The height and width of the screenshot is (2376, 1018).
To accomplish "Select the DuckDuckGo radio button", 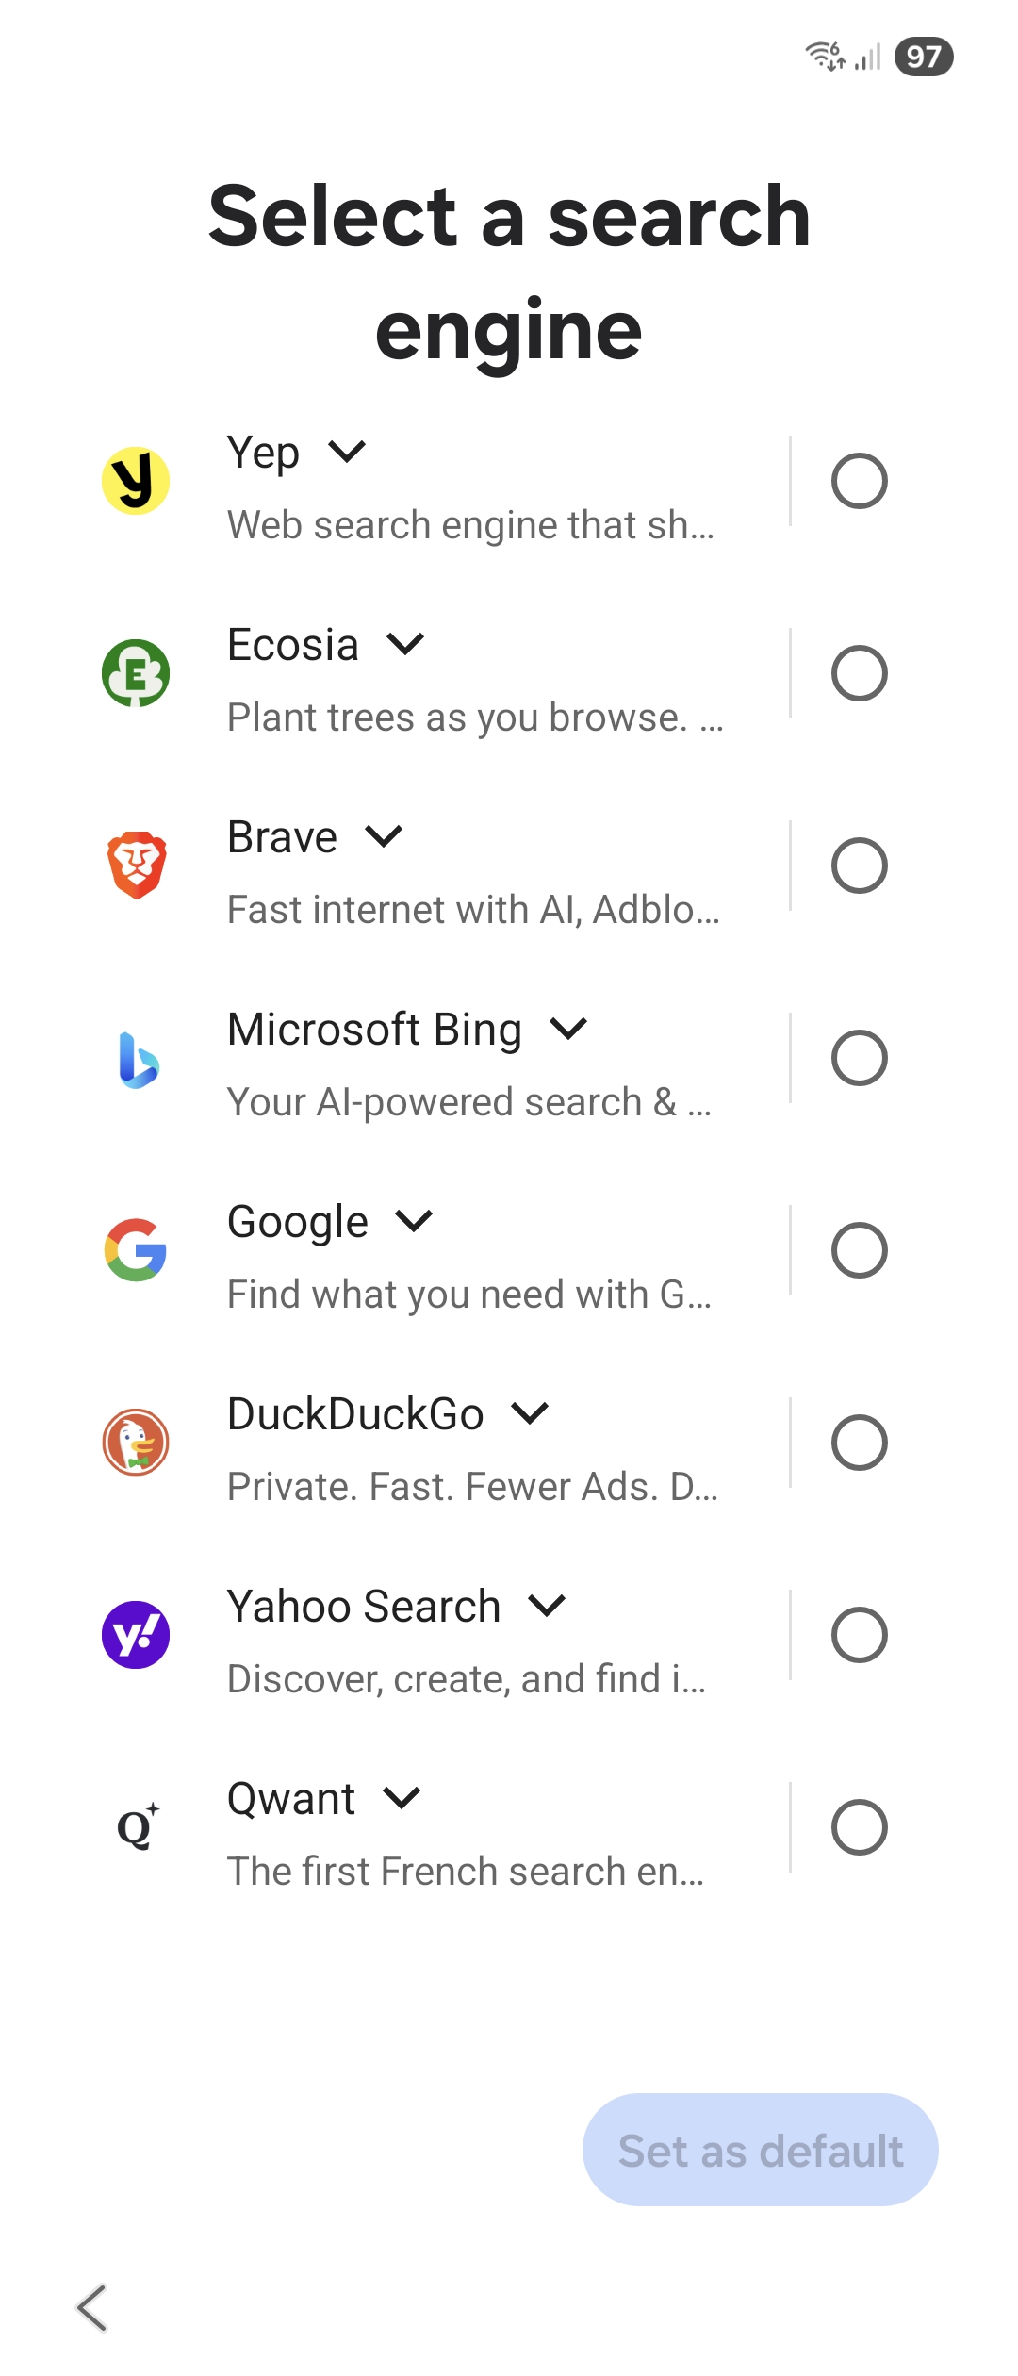I will (x=859, y=1443).
